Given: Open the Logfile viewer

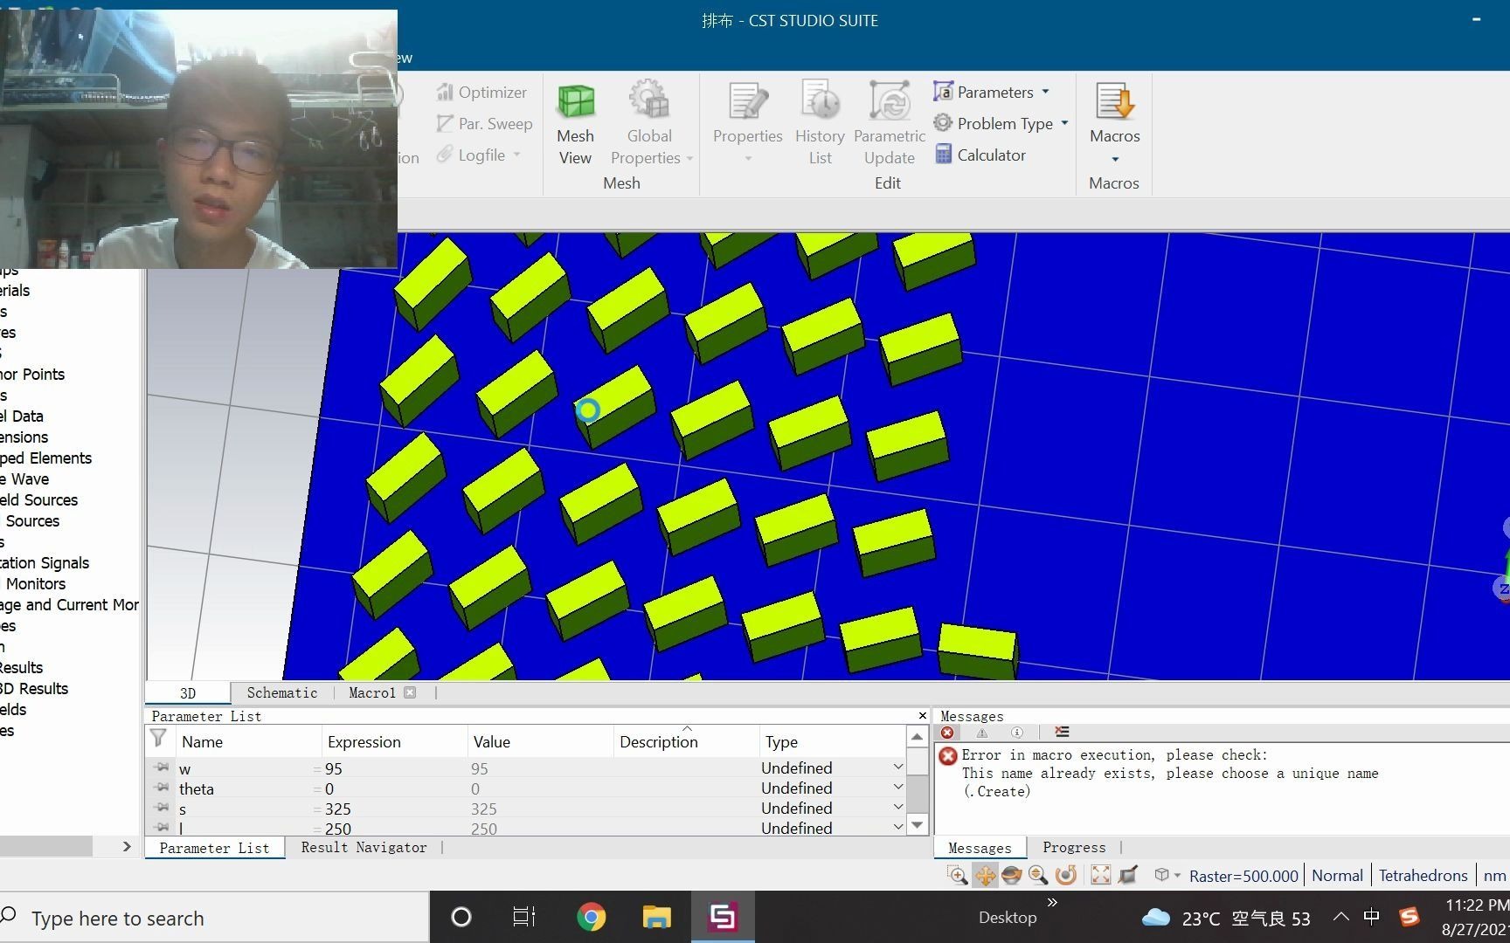Looking at the screenshot, I should (x=472, y=155).
